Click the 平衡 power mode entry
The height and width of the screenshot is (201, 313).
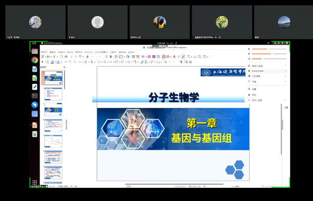[254, 81]
